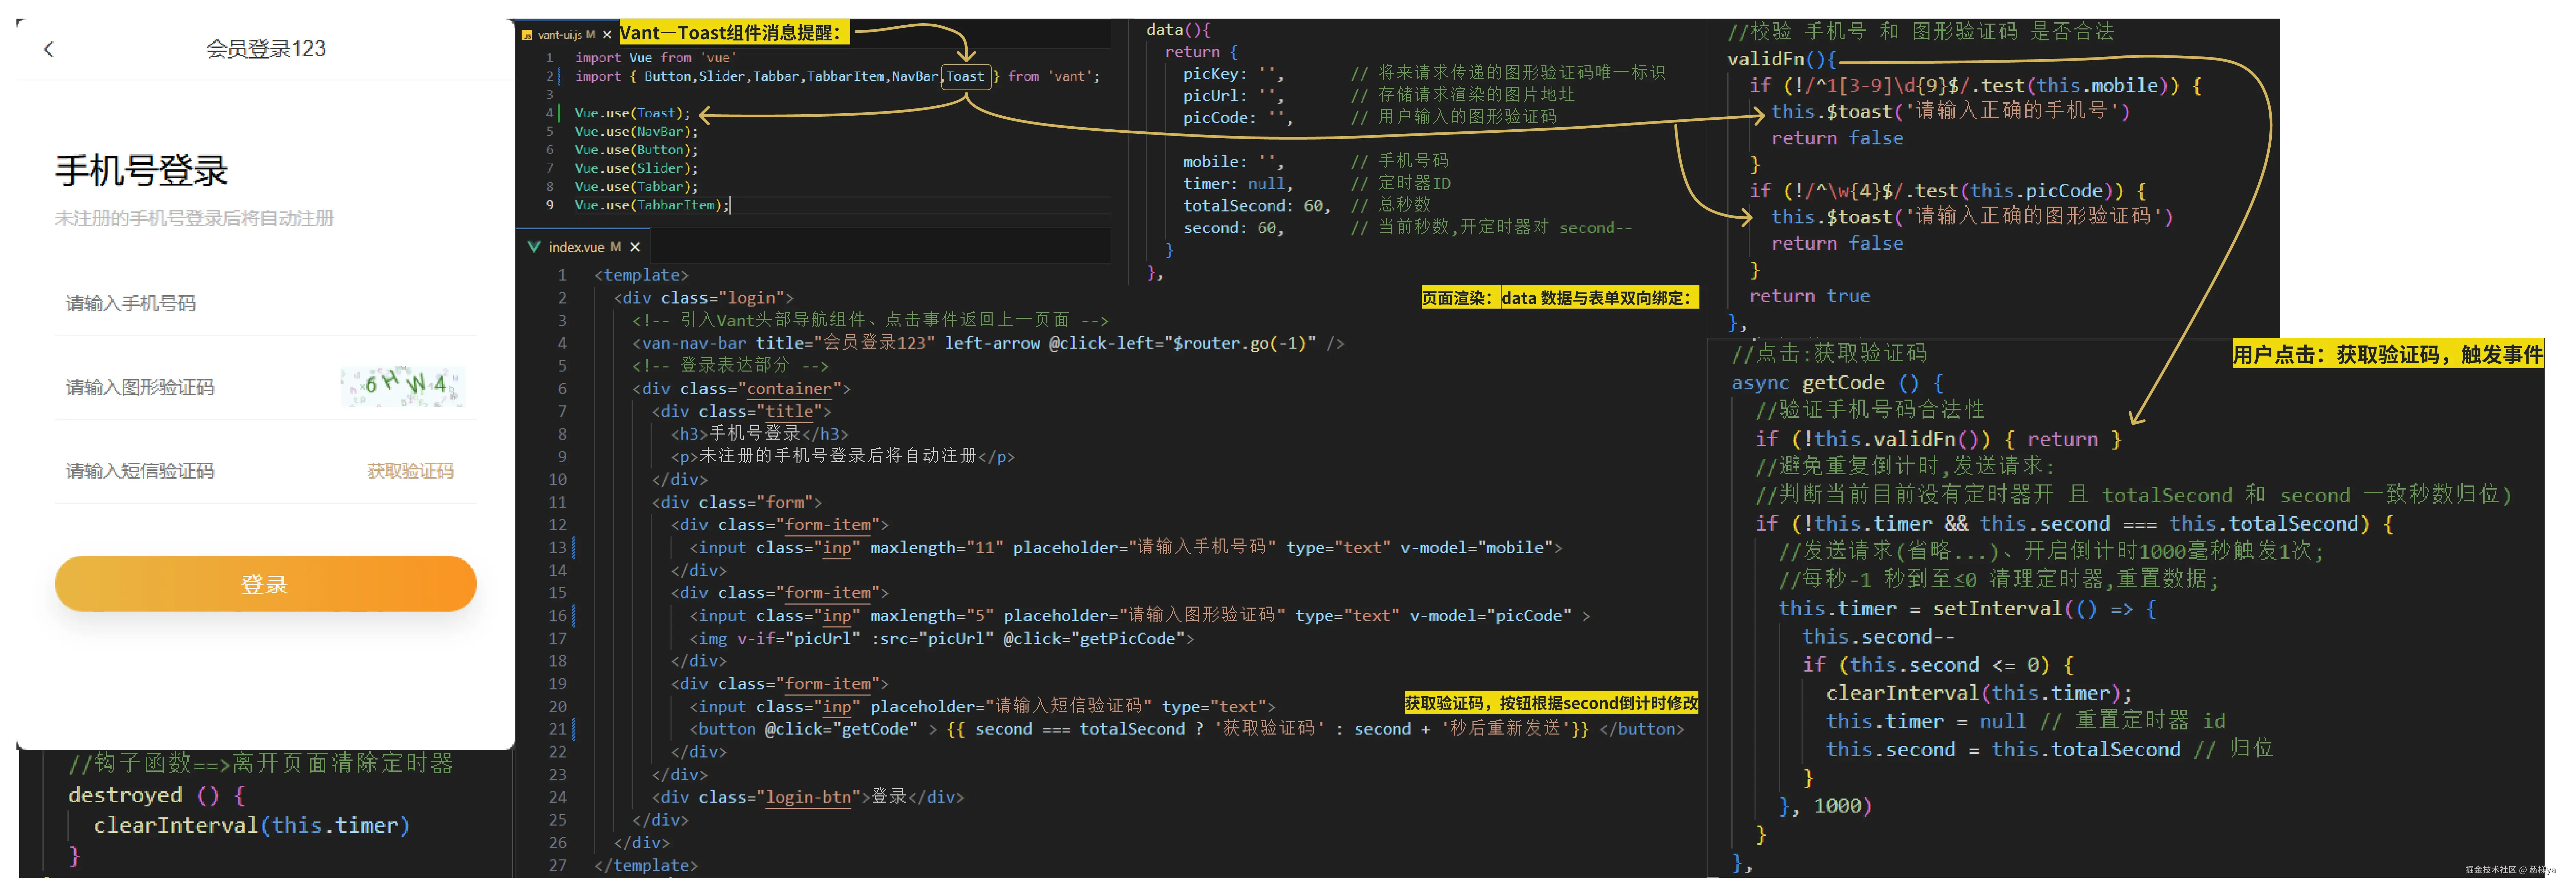2576x895 pixels.
Task: Click the back arrow in the login navbar
Action: point(49,49)
